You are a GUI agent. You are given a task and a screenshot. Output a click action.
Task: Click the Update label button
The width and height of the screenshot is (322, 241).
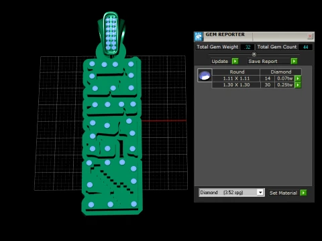(220, 61)
